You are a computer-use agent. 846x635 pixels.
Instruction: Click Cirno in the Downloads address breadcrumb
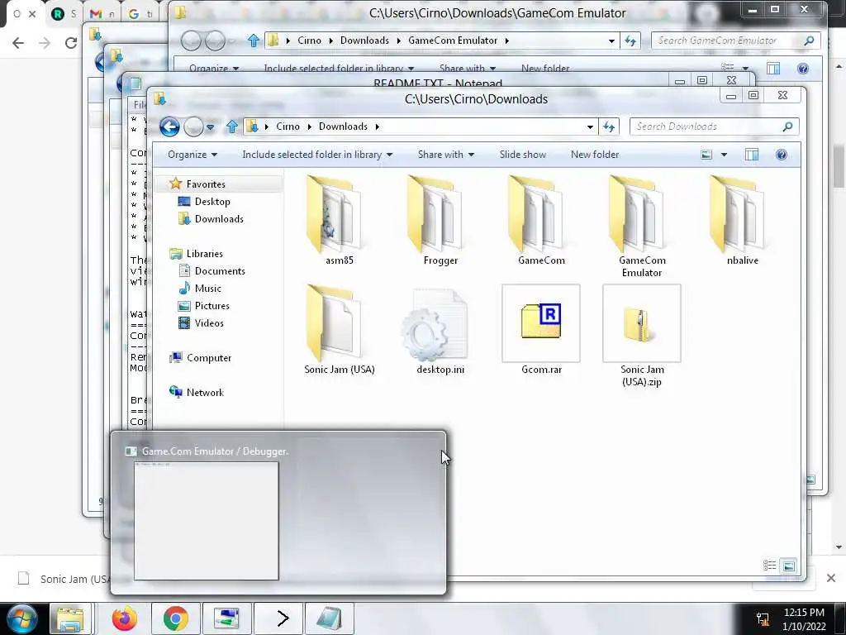point(288,127)
